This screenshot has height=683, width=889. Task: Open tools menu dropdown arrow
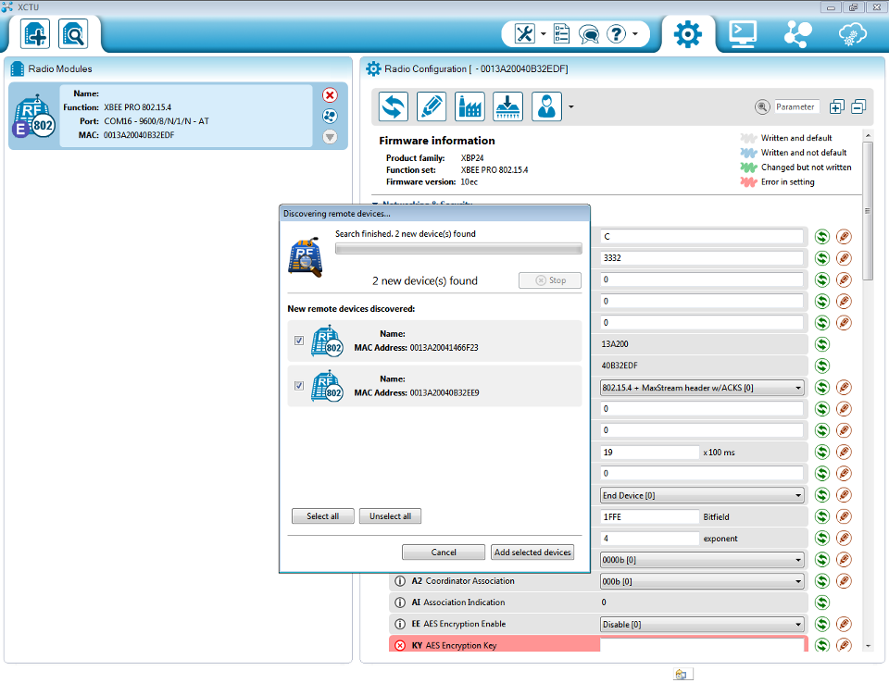click(x=544, y=34)
